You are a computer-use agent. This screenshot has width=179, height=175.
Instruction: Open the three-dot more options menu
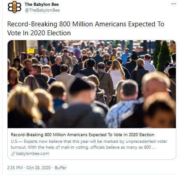pos(174,4)
